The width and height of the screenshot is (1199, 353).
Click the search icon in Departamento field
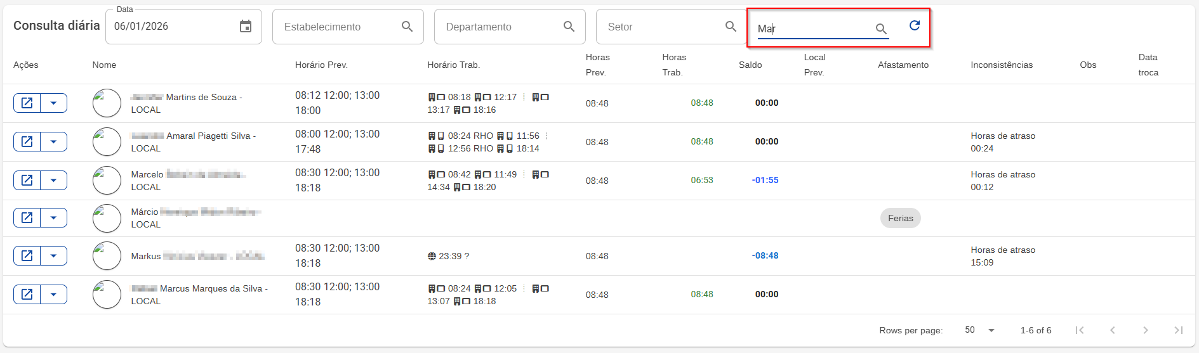569,27
